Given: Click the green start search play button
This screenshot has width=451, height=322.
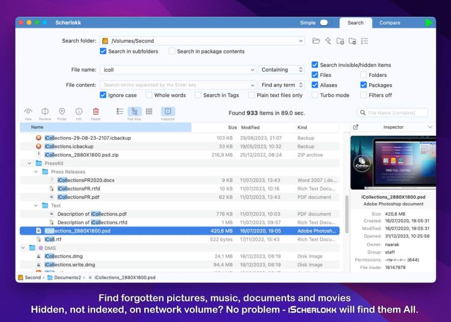Looking at the screenshot, I should (429, 23).
